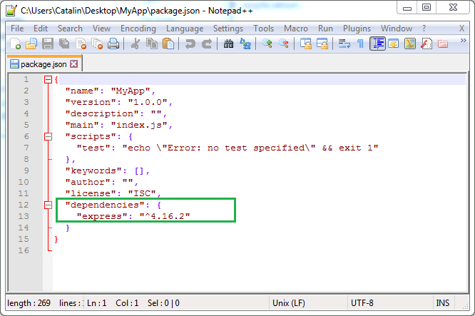Toggle the INS insert mode indicator
The width and height of the screenshot is (475, 316).
pyautogui.click(x=443, y=303)
